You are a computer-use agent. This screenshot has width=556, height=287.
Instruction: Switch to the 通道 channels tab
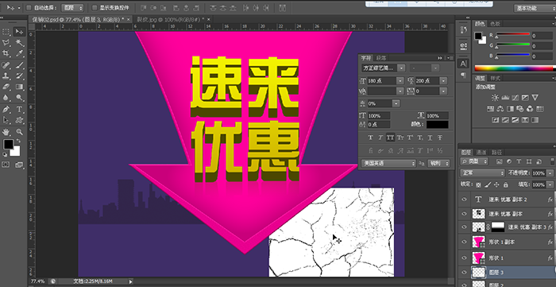[x=481, y=153]
